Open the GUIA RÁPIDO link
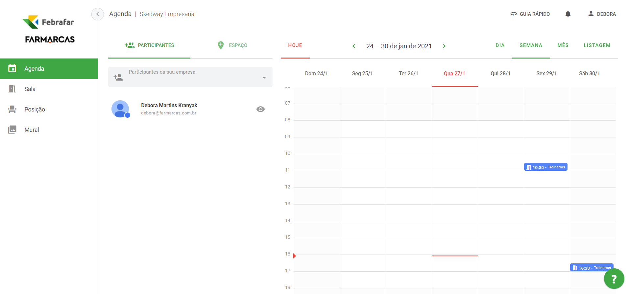 tap(530, 14)
